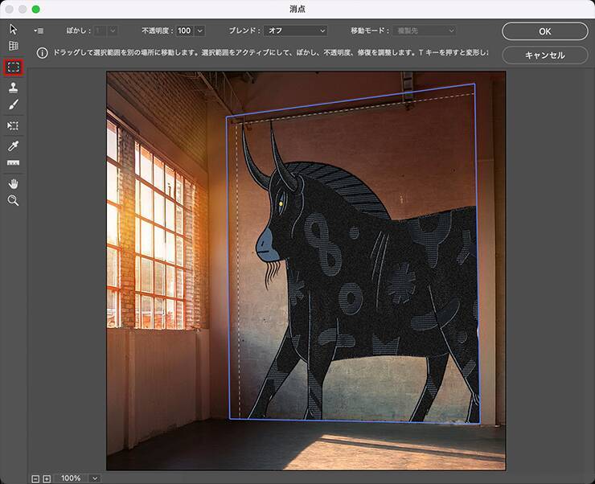
Task: Select the Hand tool
Action: coord(13,184)
